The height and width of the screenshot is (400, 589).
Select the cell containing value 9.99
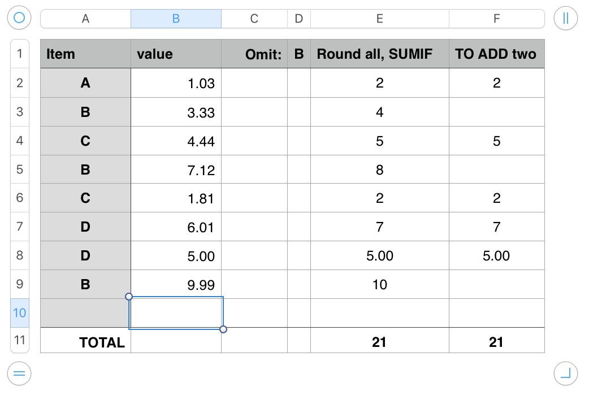point(176,284)
